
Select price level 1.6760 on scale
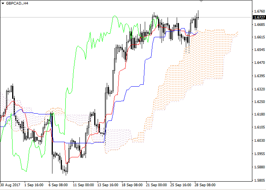[x=260, y=11]
